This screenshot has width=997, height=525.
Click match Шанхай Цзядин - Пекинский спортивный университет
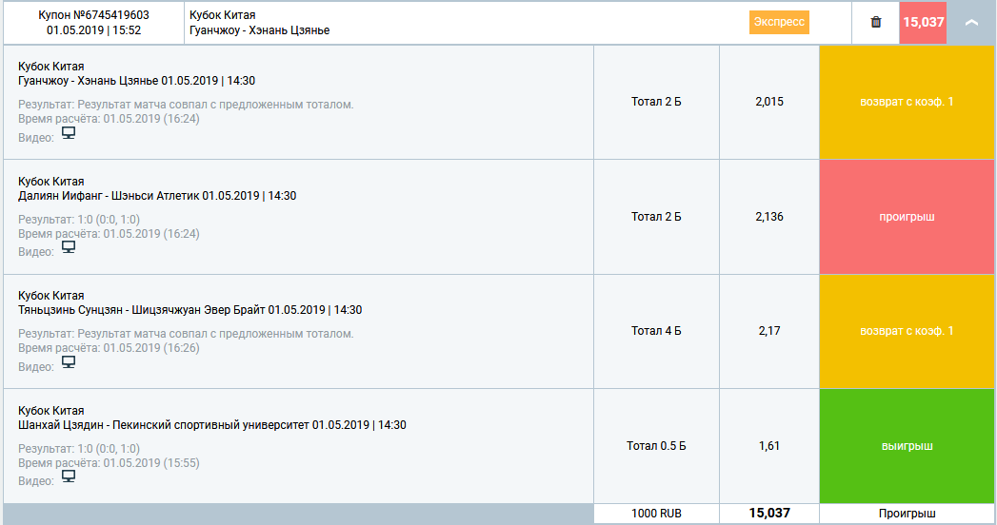tap(211, 425)
